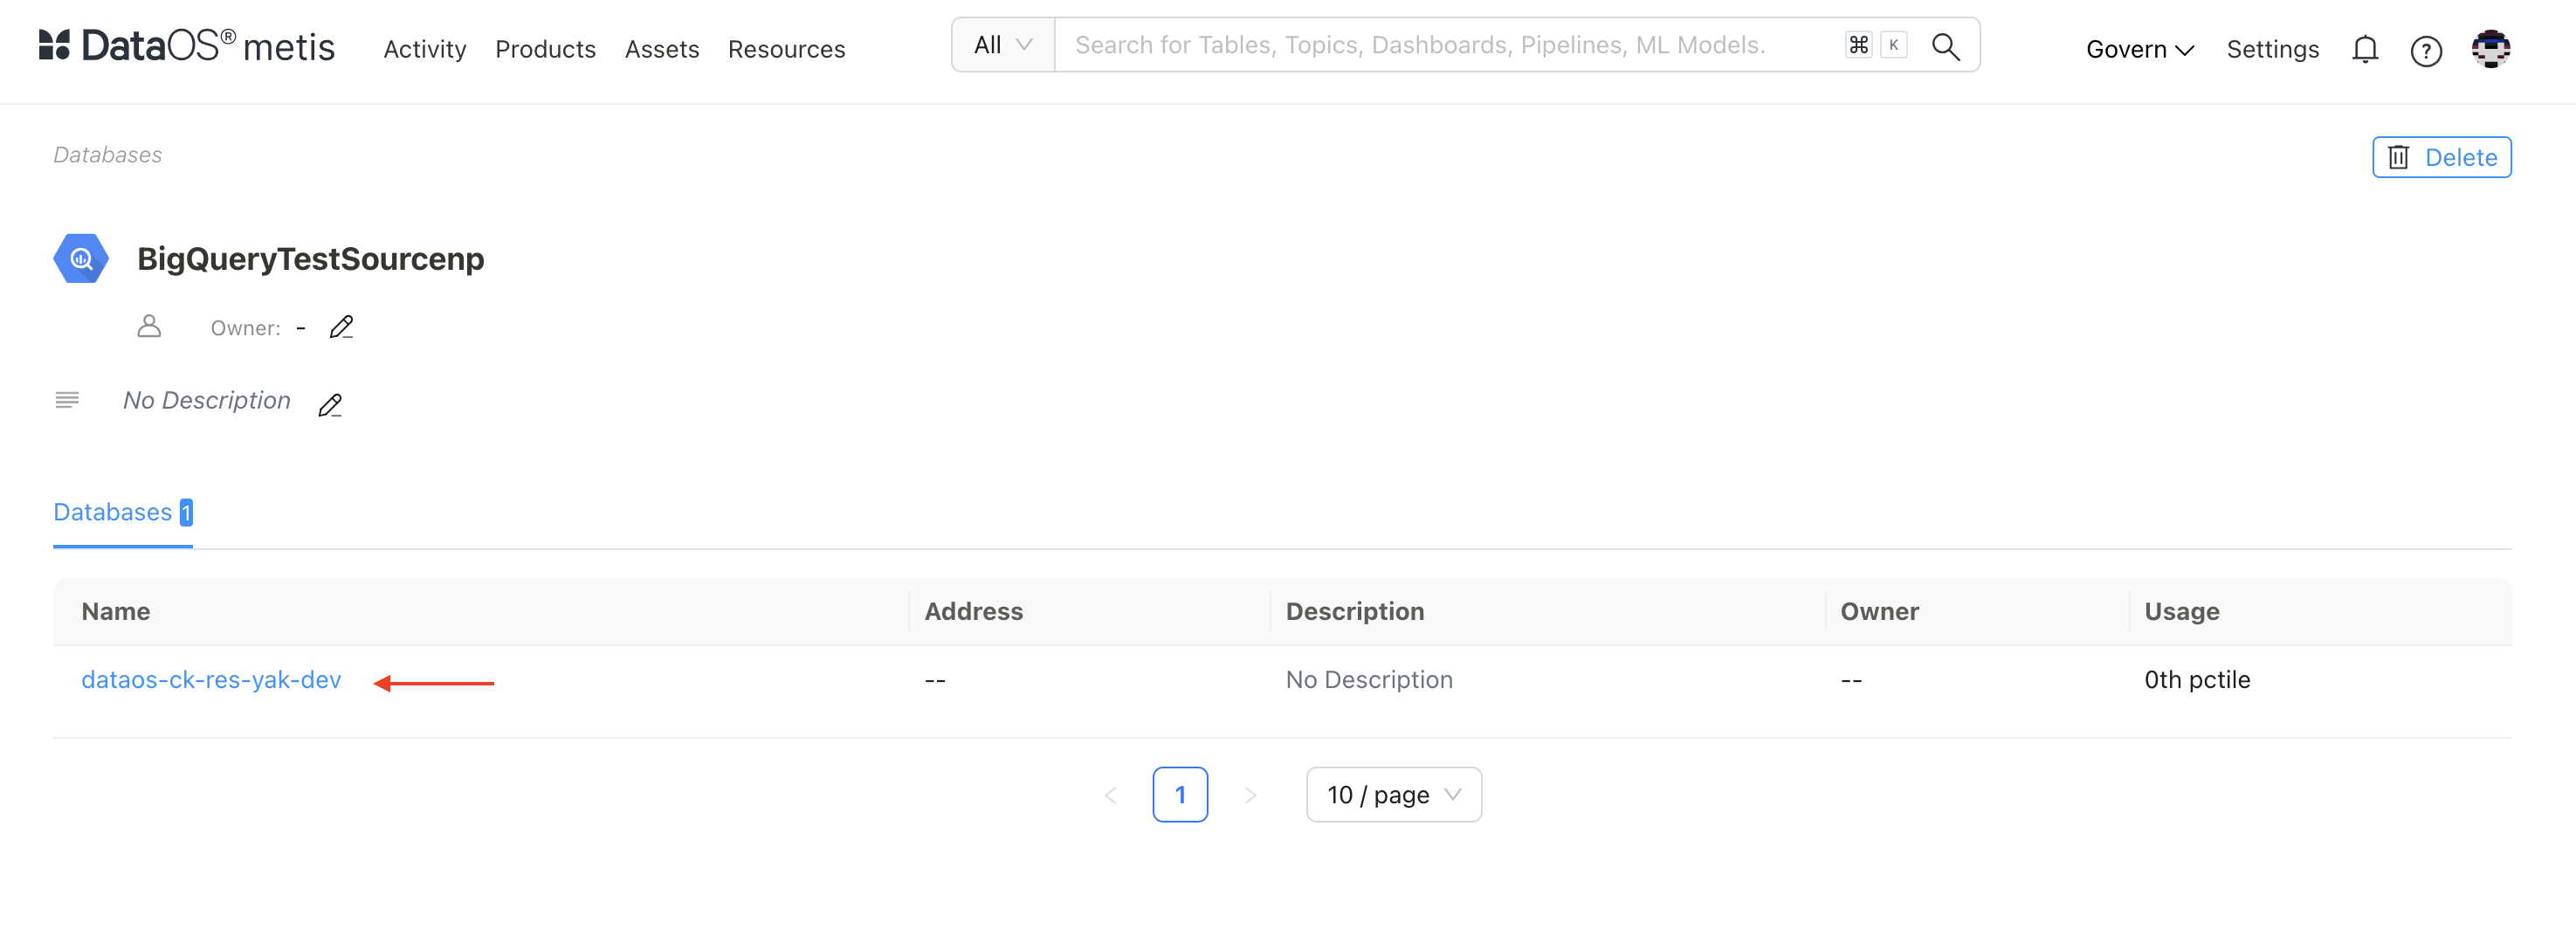Image resolution: width=2576 pixels, height=943 pixels.
Task: Click the K key shortcut badge
Action: 1893,45
